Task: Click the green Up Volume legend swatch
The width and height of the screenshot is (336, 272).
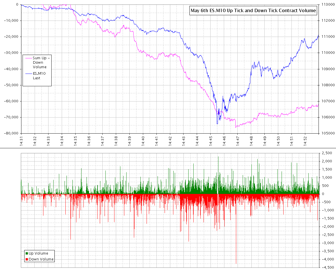Action: click(x=27, y=253)
